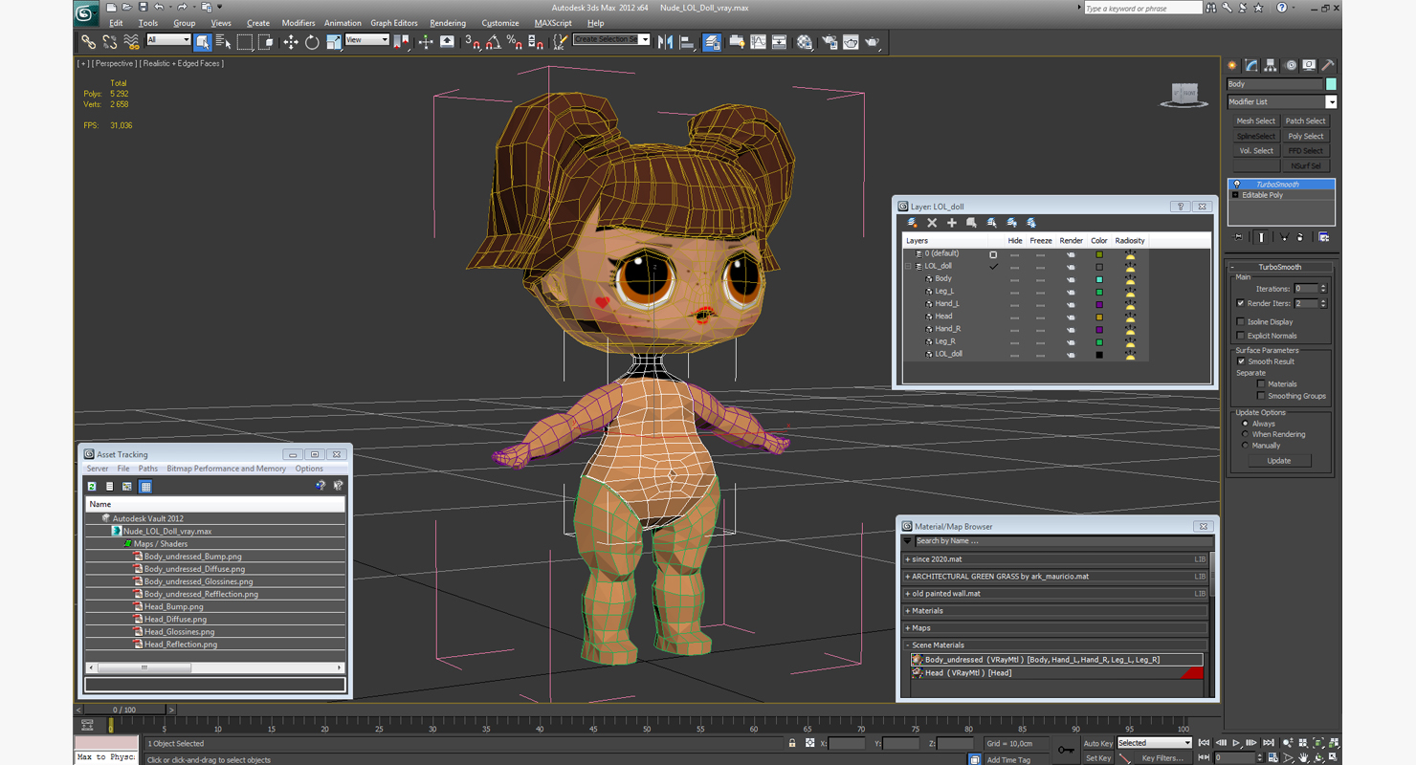Expand the Materials group in browser
Image resolution: width=1416 pixels, height=765 pixels.
908,611
